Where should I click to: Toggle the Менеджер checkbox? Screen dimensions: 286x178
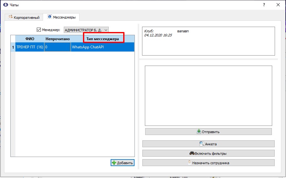[x=39, y=30]
